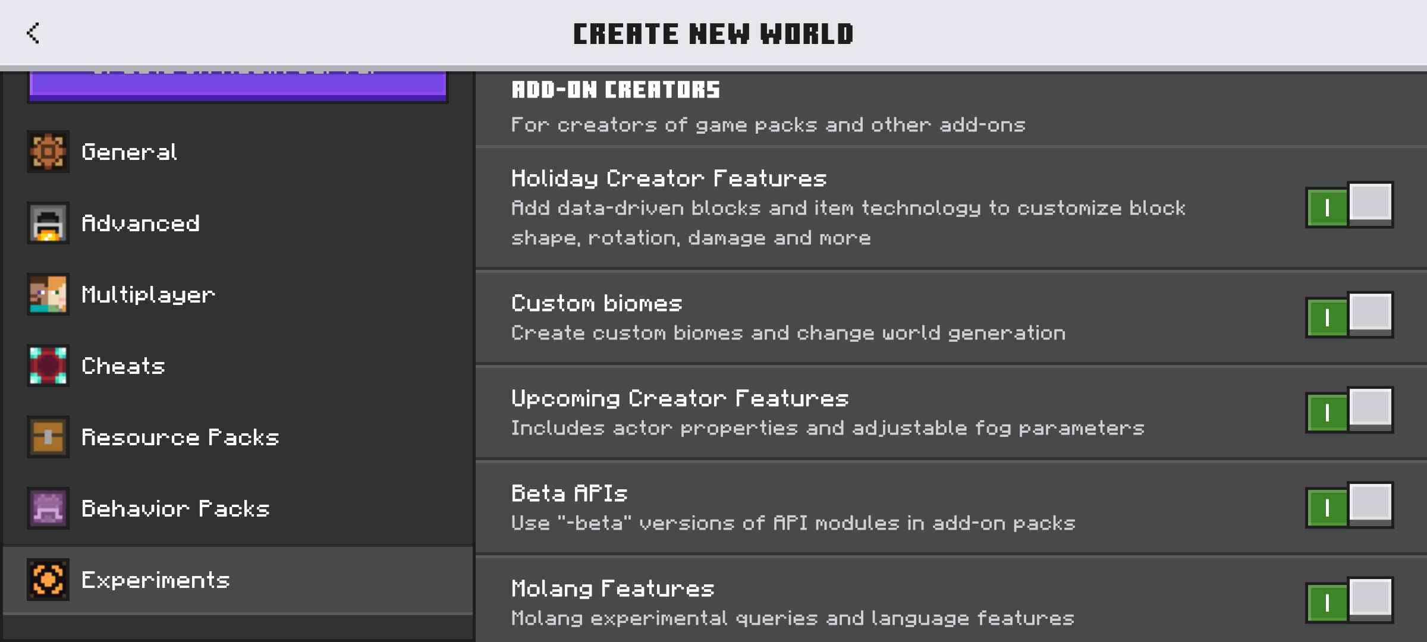Select the Experiments tab label
1427x642 pixels.
155,580
